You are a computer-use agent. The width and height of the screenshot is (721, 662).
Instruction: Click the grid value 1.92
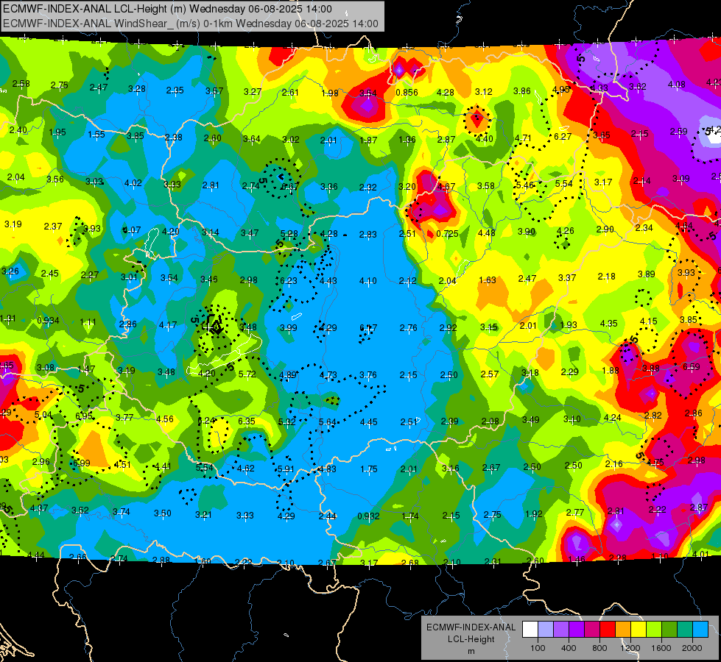click(534, 513)
